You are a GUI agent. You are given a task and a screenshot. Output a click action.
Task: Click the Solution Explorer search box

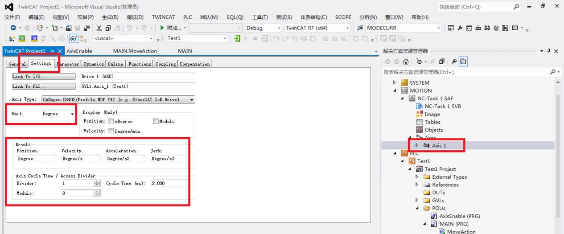pyautogui.click(x=465, y=72)
